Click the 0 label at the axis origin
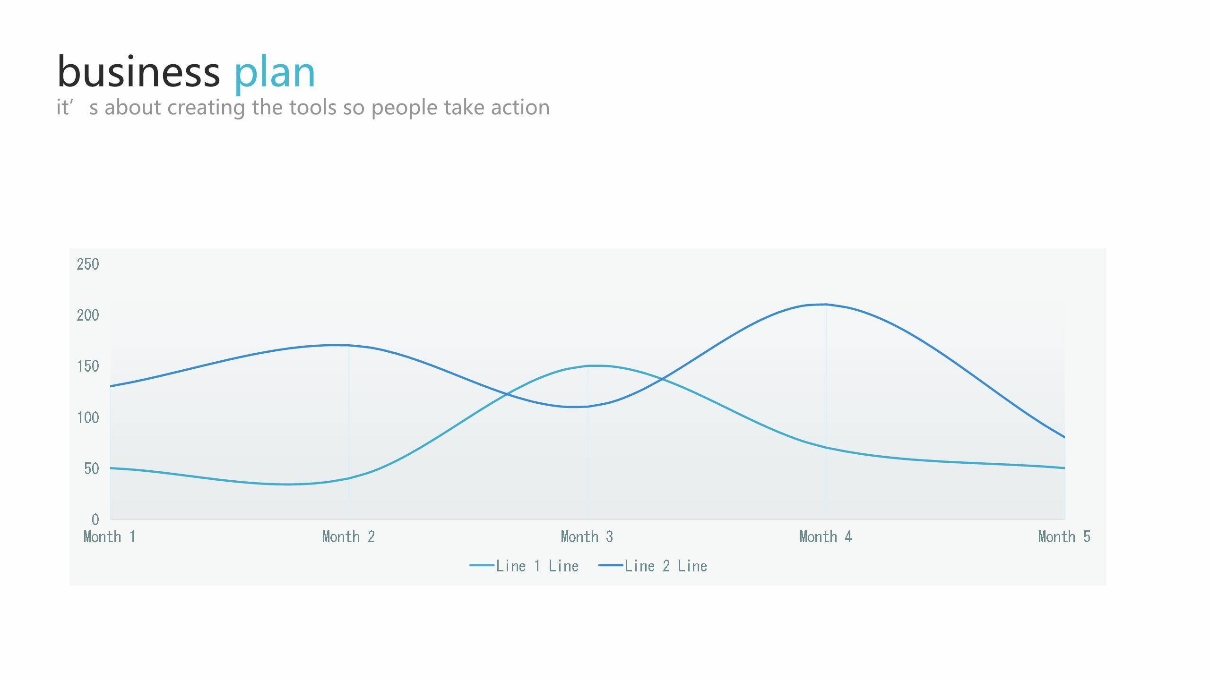This screenshot has width=1210, height=680. click(x=95, y=519)
